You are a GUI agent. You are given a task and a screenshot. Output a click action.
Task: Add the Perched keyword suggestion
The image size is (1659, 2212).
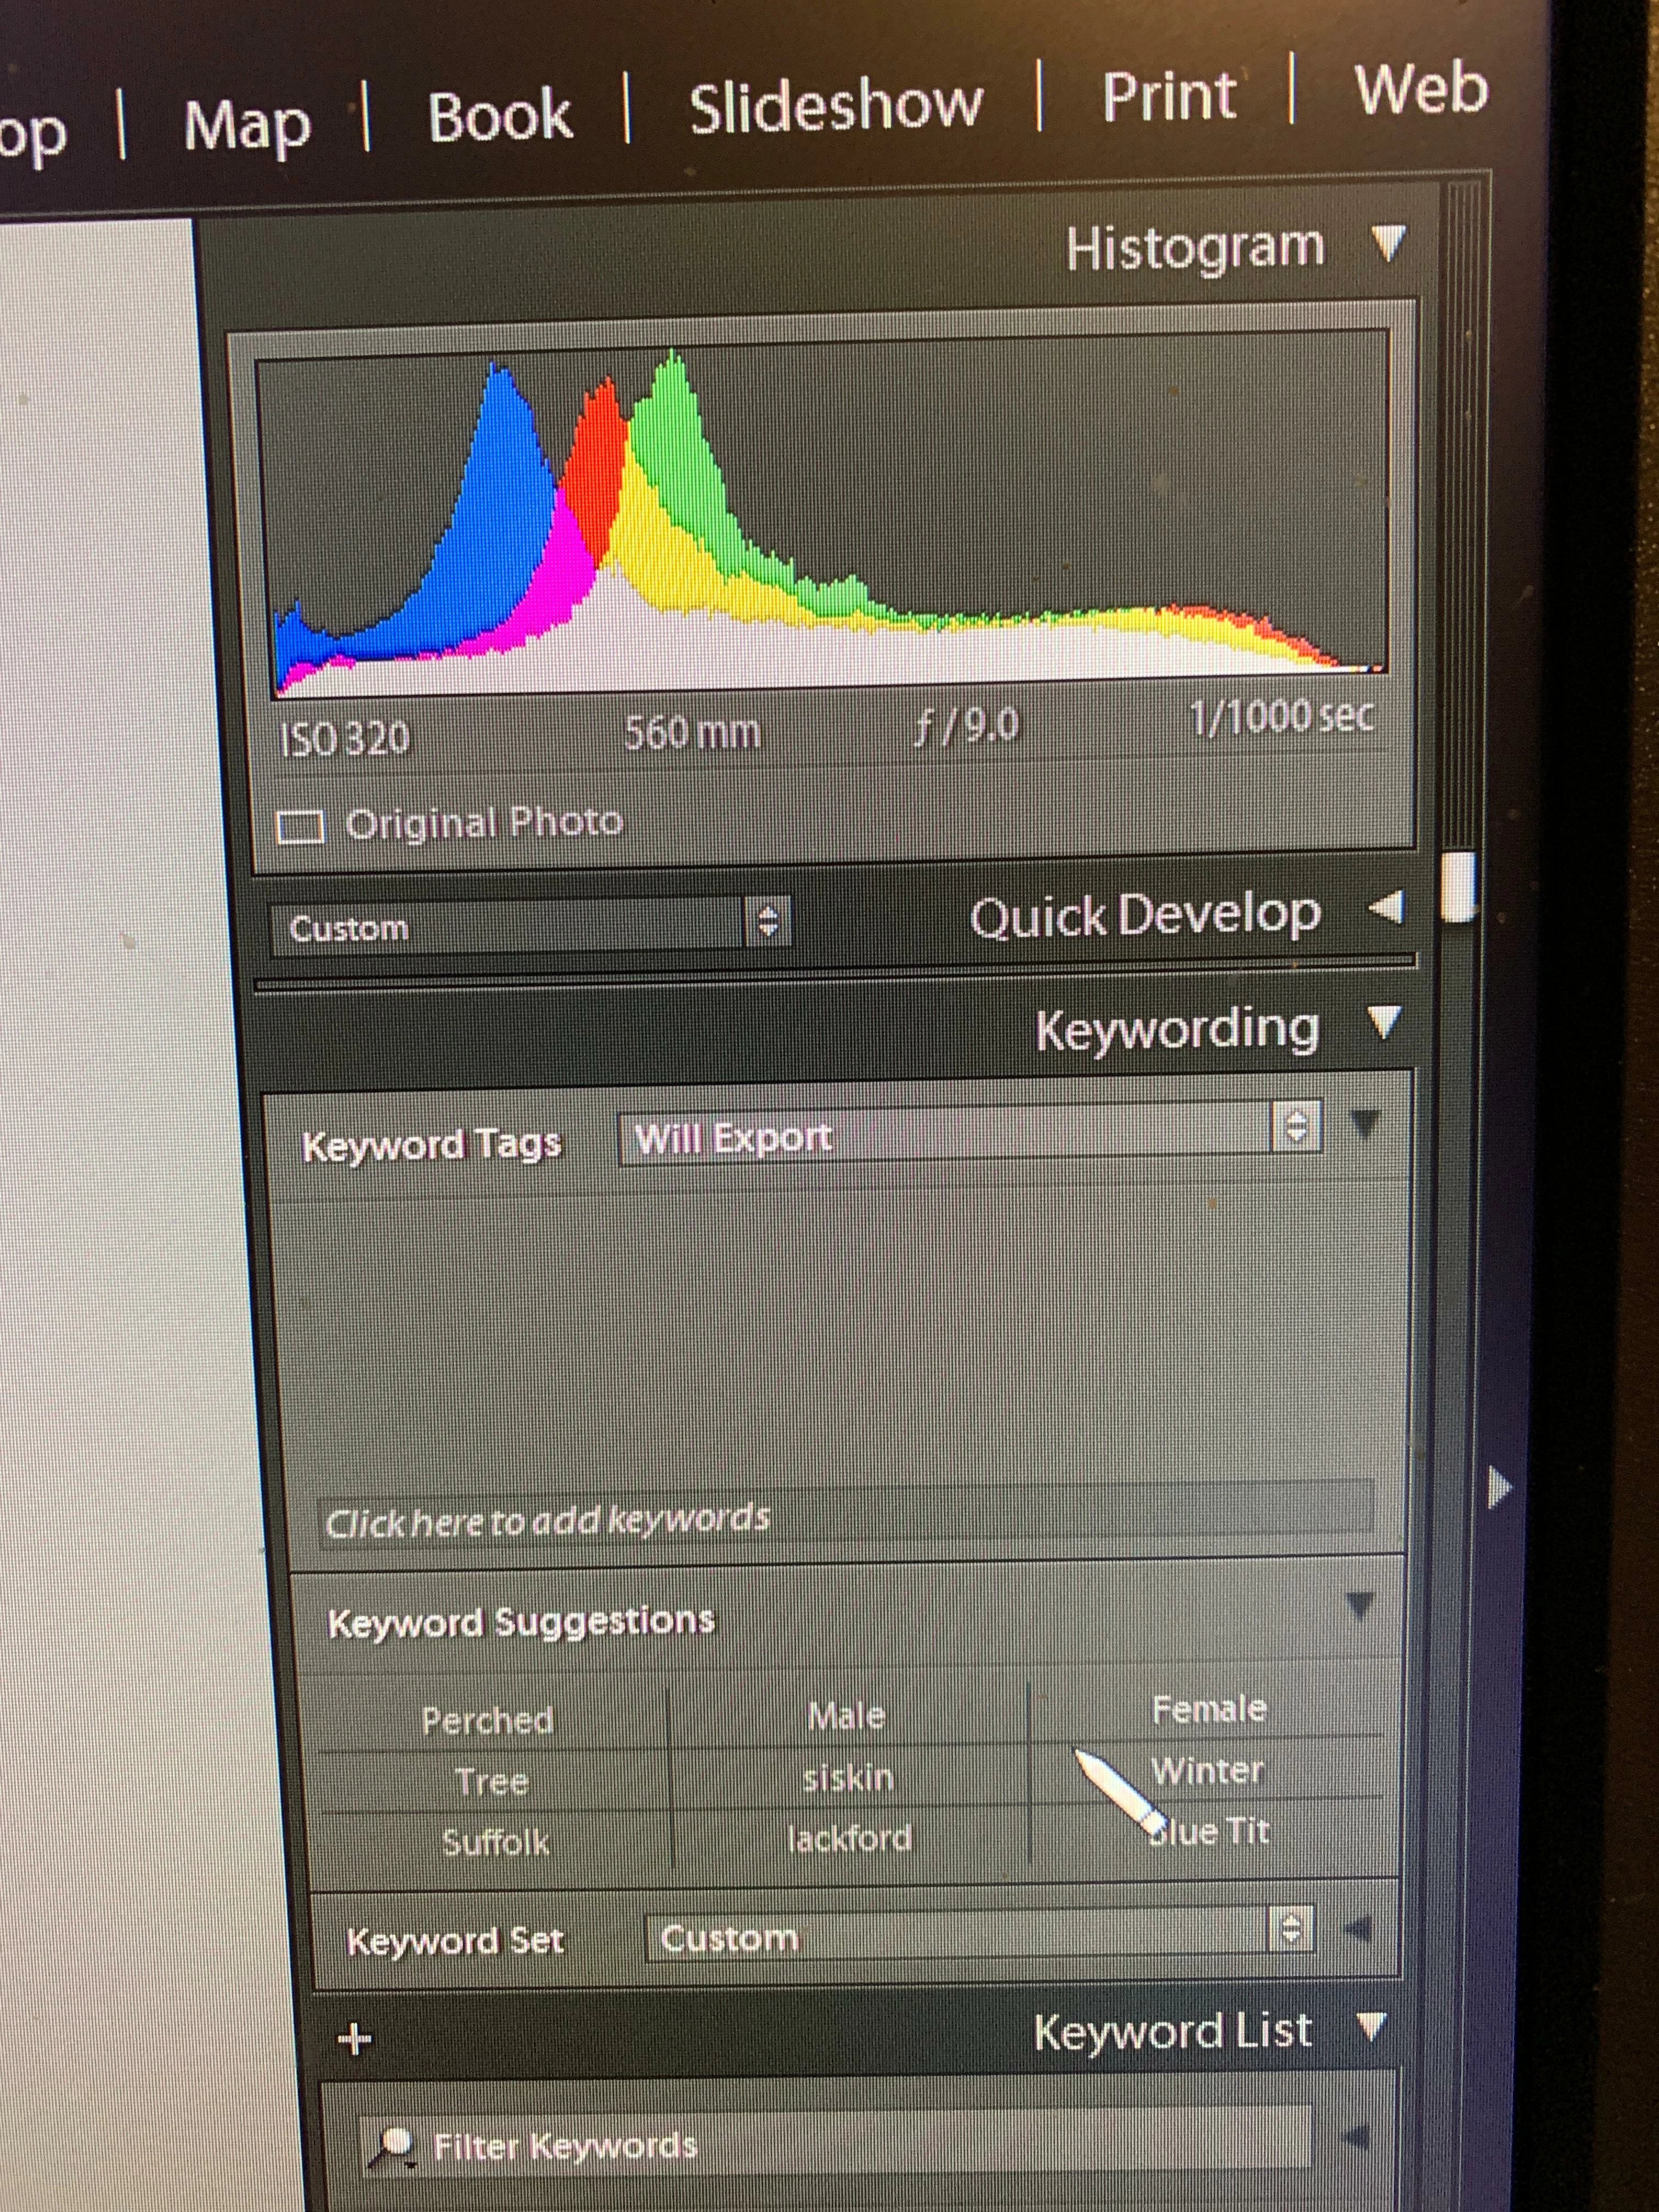[x=487, y=1720]
